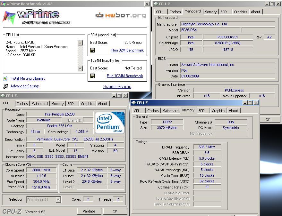Viewport: 282px width, 216px height.
Task: Close the CPU-Z CPU window
Action: click(125, 96)
